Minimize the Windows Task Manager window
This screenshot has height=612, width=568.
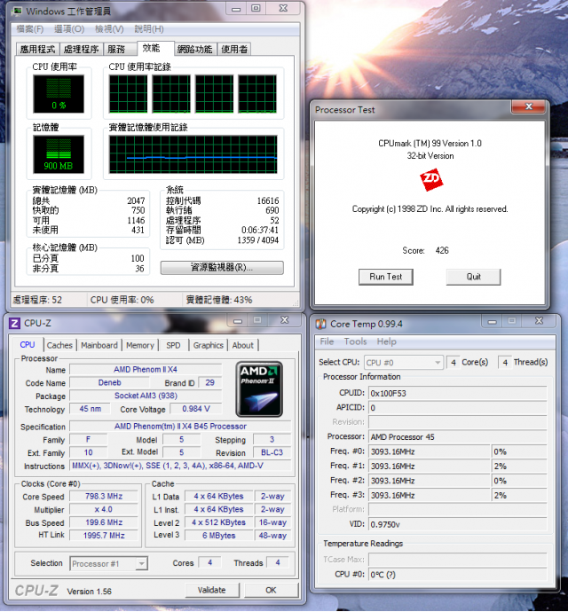[x=236, y=9]
